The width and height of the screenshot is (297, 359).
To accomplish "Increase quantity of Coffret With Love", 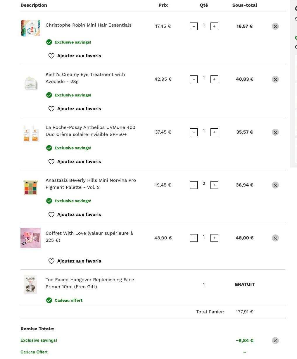I will tap(214, 238).
